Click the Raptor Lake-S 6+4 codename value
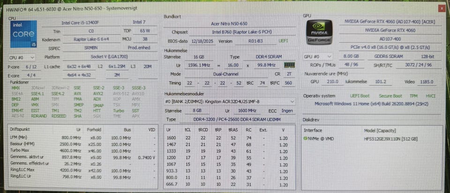 click(x=91, y=39)
